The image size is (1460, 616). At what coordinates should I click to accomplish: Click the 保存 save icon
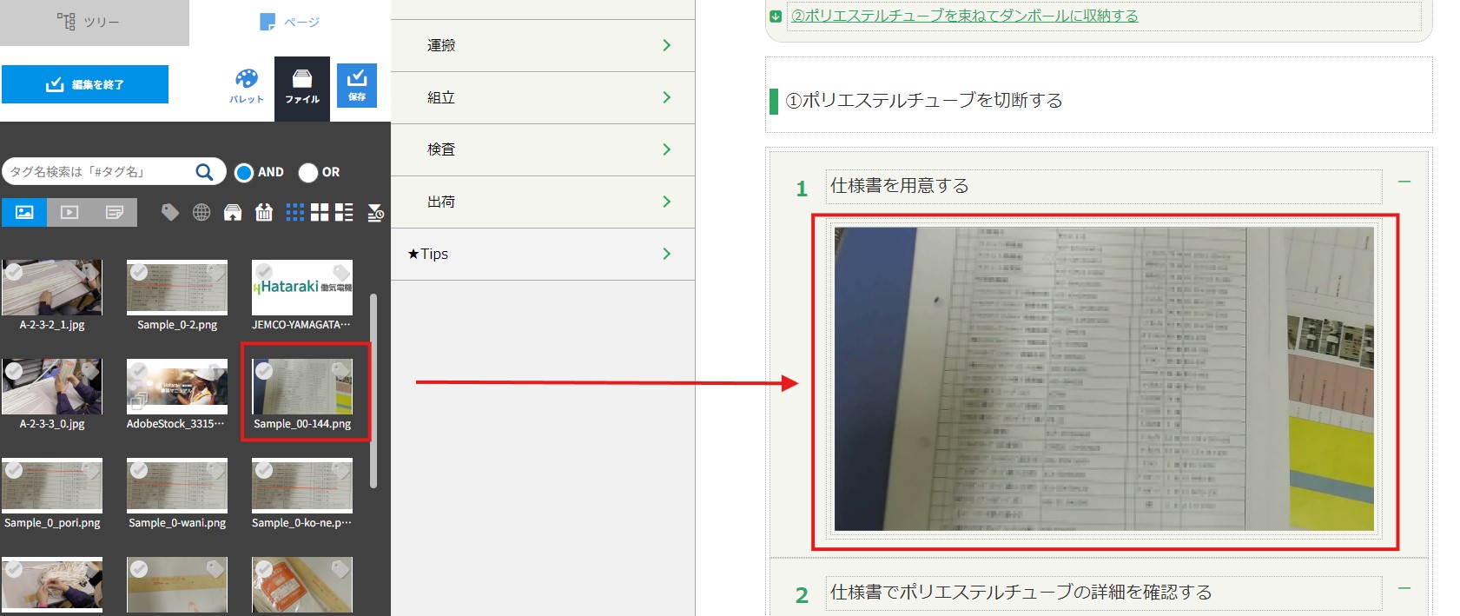pos(357,85)
